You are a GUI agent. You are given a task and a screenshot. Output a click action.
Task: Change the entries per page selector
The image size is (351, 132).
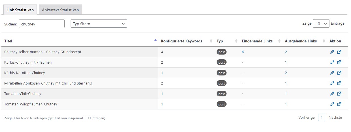pyautogui.click(x=321, y=24)
